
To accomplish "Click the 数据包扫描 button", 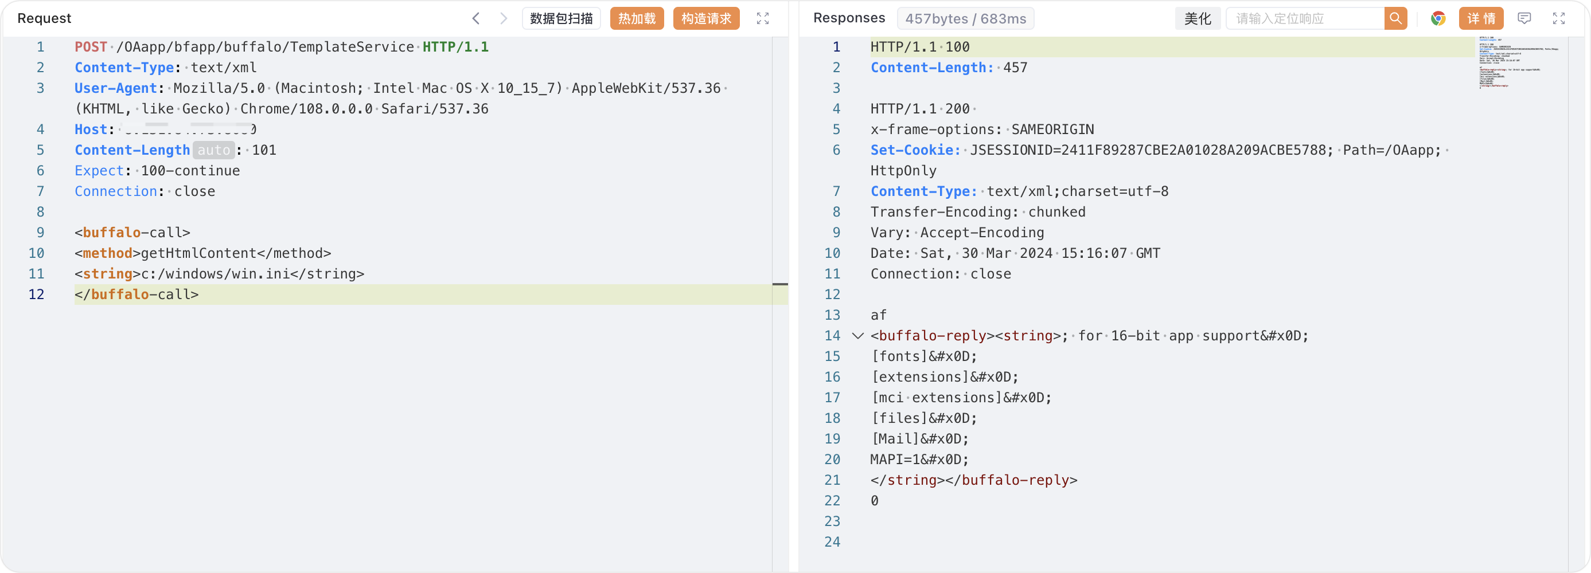I will point(561,18).
